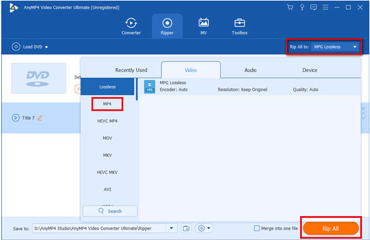This screenshot has width=370, height=240.
Task: Click the key register icon
Action: coord(302,7)
